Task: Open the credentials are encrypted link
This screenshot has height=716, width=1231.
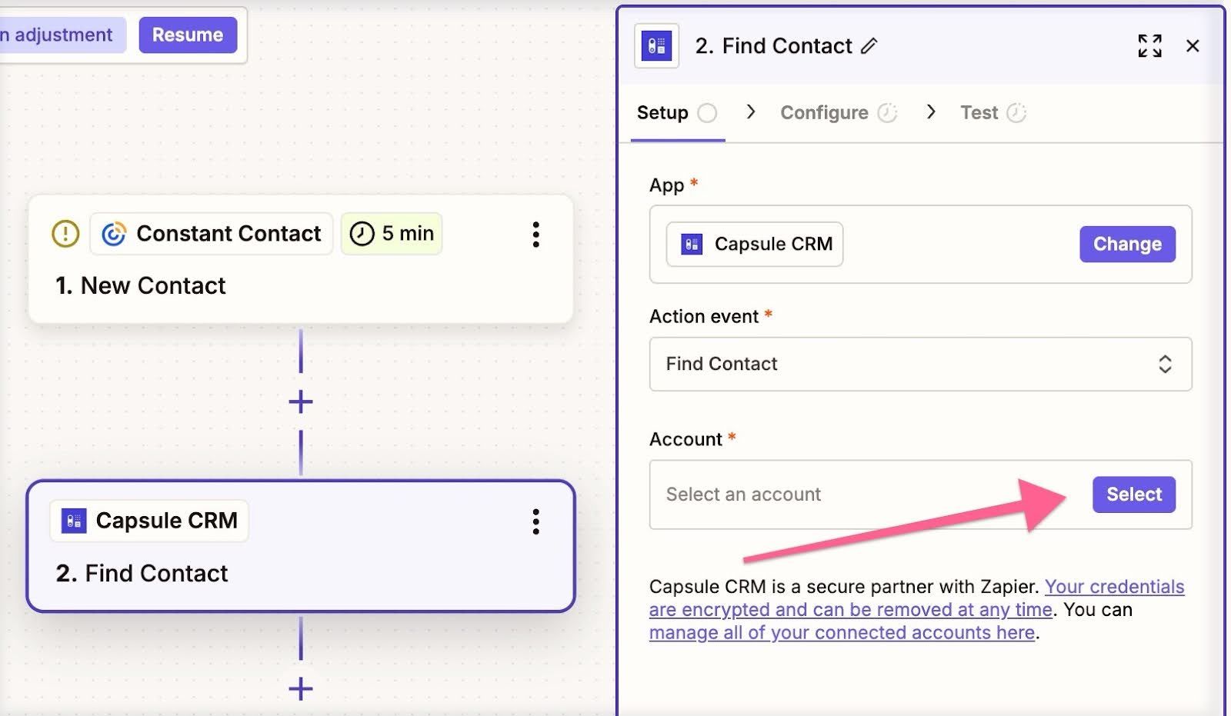Action: click(916, 598)
